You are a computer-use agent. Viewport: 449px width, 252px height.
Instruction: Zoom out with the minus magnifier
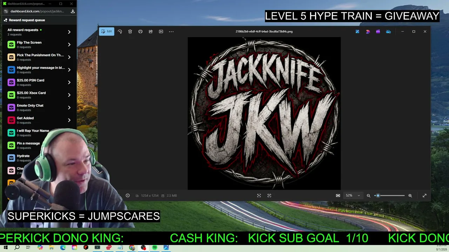tap(368, 196)
